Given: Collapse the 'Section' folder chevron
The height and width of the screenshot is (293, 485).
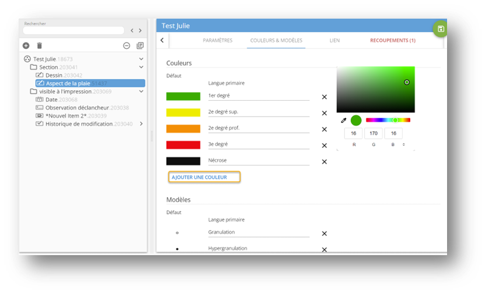Looking at the screenshot, I should (x=141, y=67).
